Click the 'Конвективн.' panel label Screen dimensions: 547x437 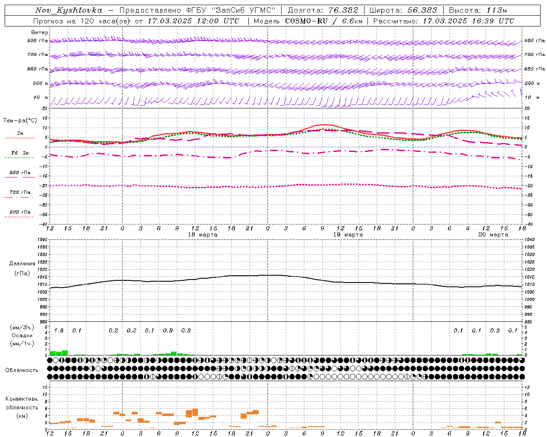[22, 399]
